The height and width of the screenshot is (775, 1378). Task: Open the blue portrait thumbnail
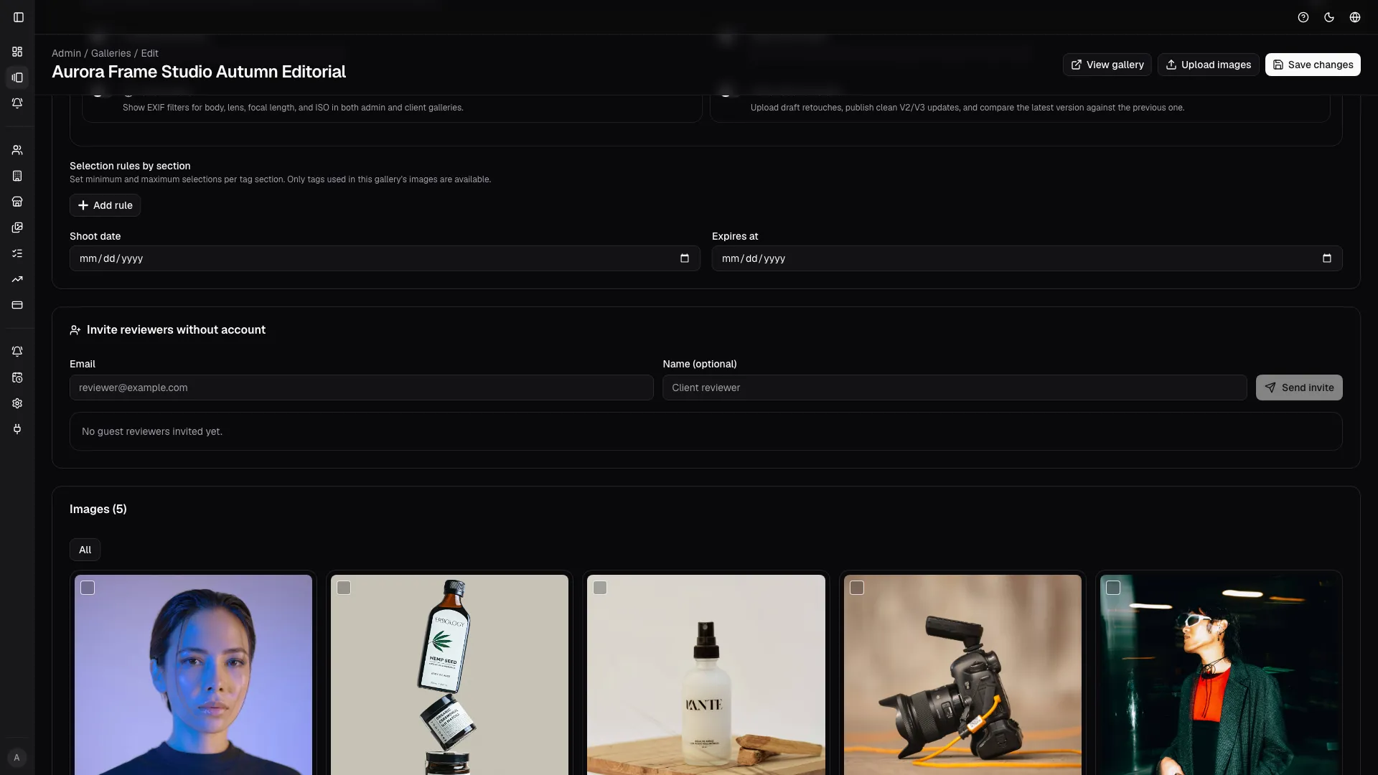point(193,675)
